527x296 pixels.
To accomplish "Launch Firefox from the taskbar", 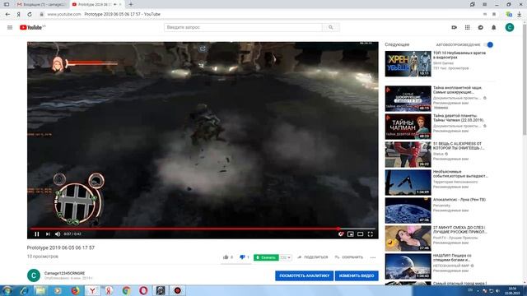I will click(x=75, y=290).
